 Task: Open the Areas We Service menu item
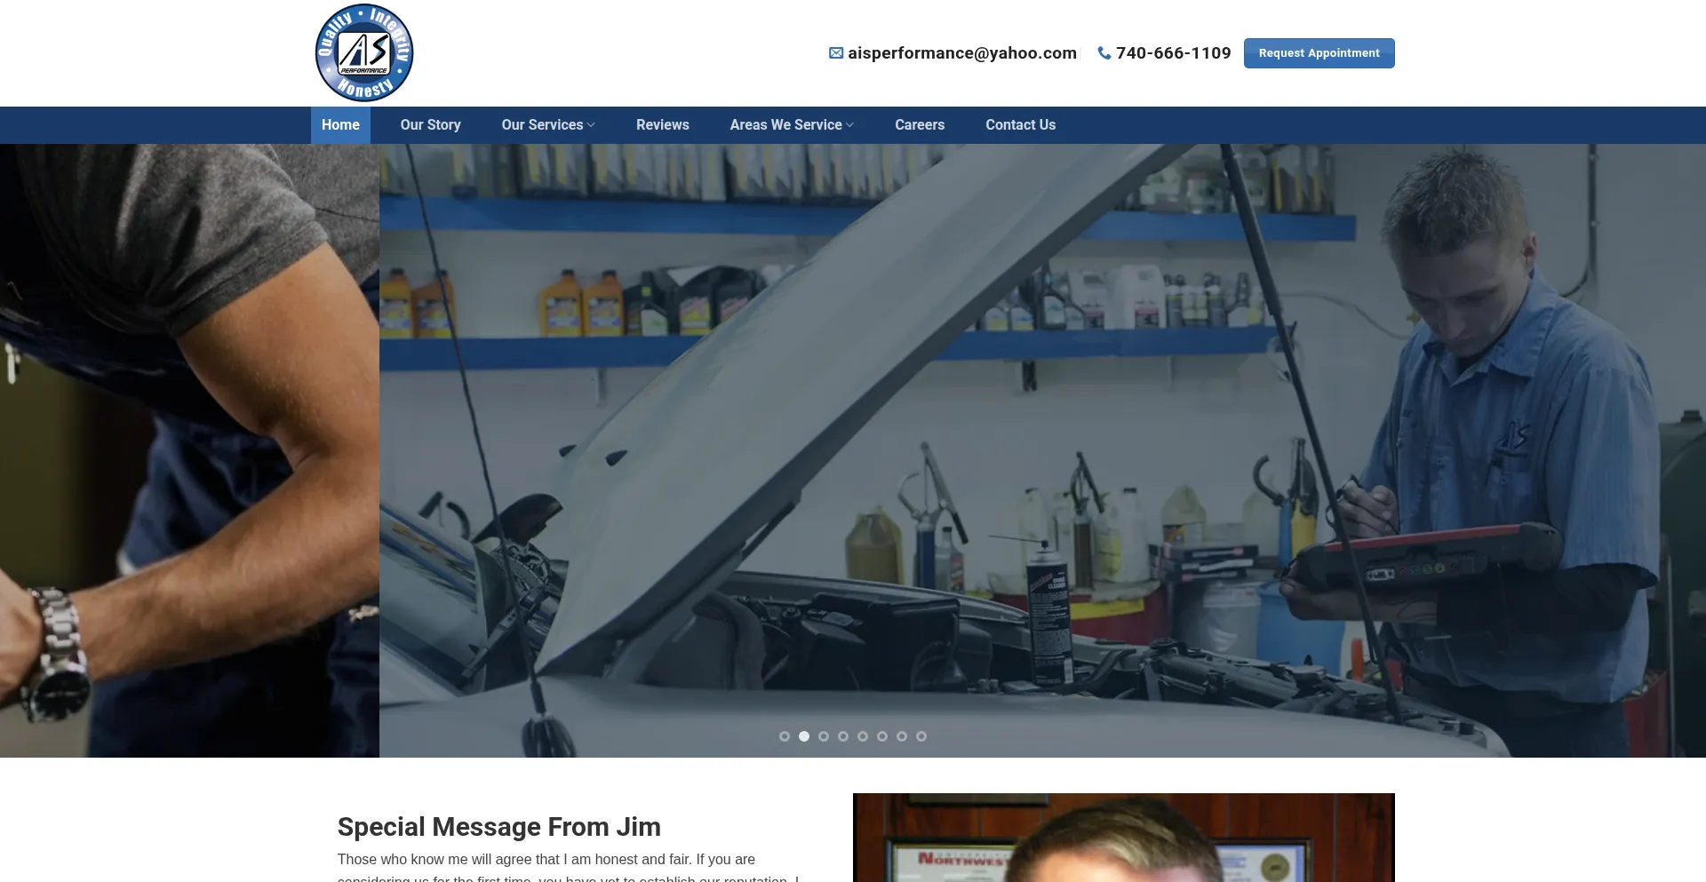pos(786,125)
